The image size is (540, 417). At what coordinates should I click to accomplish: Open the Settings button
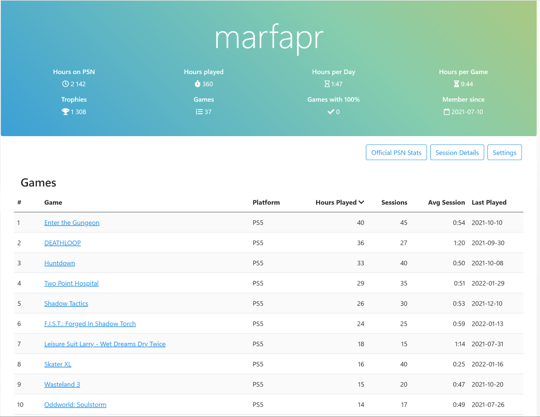point(504,153)
